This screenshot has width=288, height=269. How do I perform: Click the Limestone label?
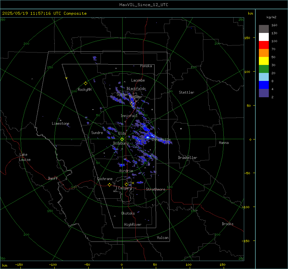point(60,123)
